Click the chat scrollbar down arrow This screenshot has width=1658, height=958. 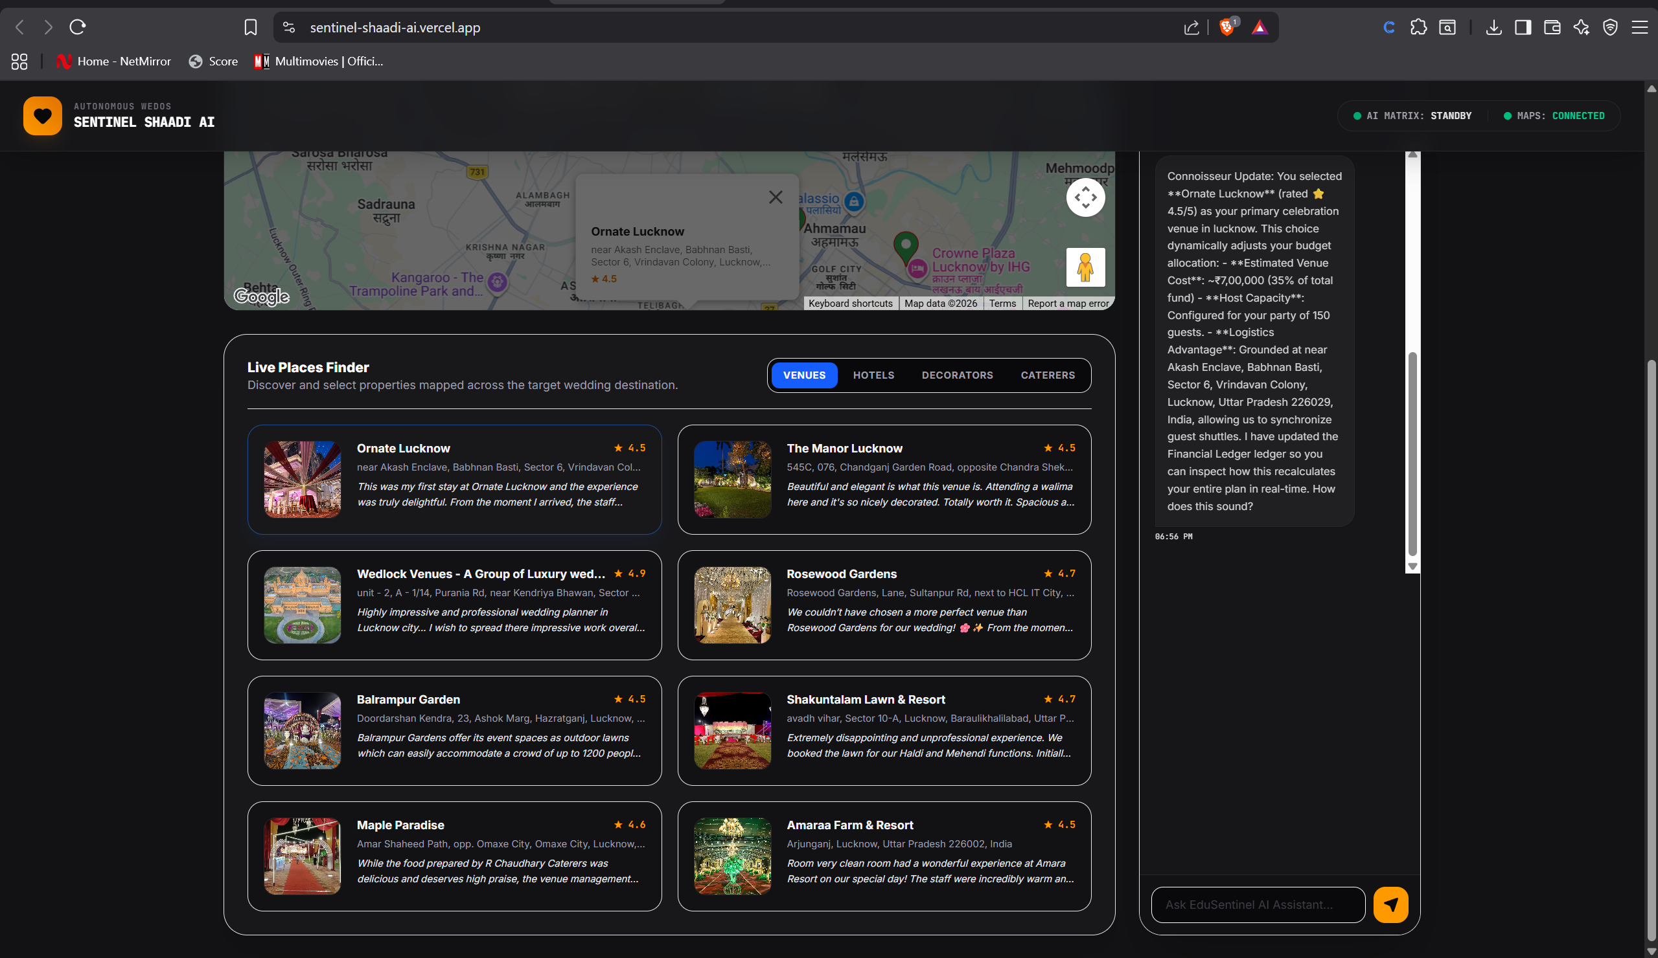(x=1412, y=566)
